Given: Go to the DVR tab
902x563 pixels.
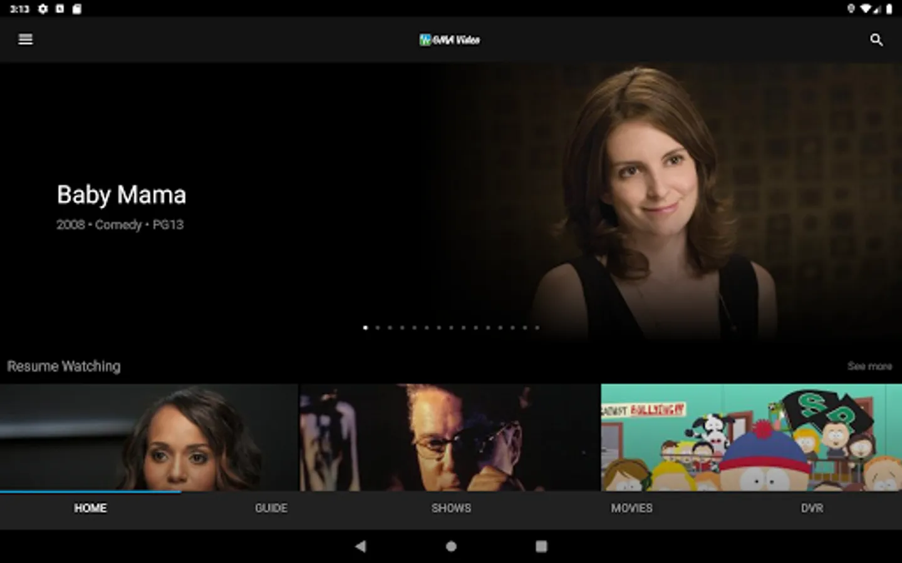Looking at the screenshot, I should click(x=812, y=508).
